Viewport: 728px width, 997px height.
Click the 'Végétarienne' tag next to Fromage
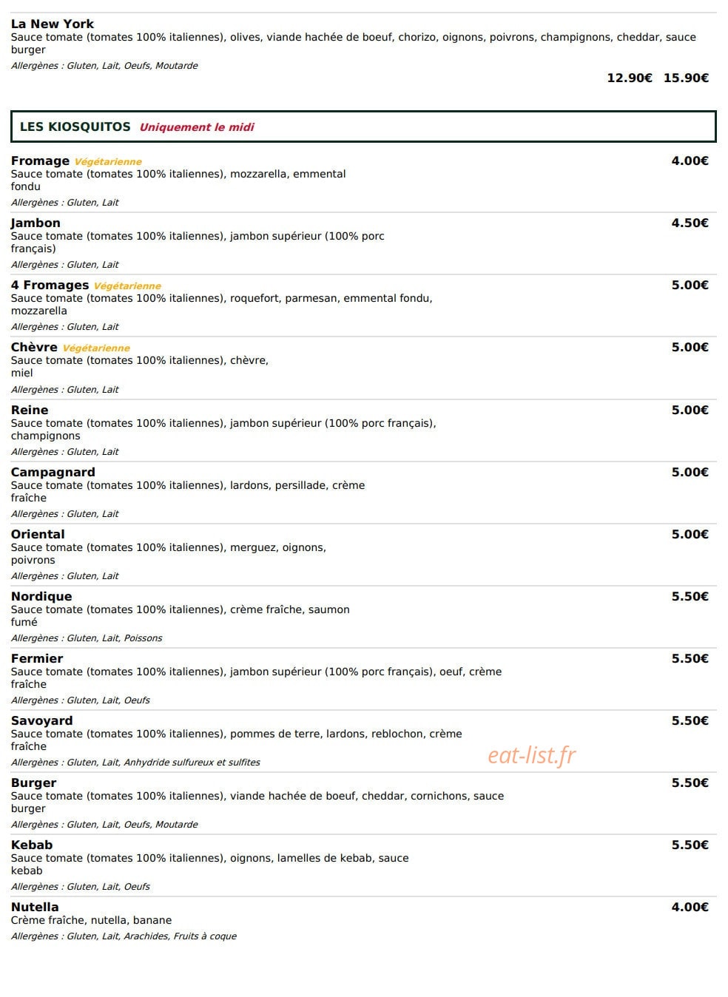(108, 162)
